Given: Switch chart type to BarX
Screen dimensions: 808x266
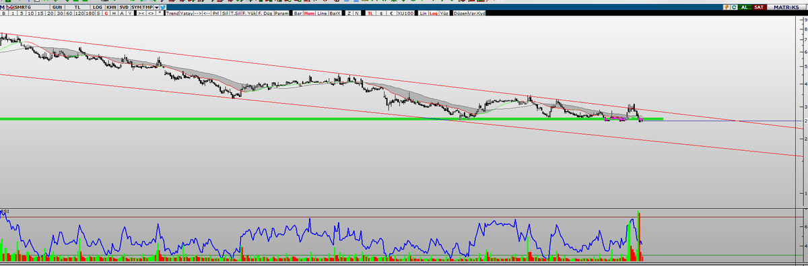Looking at the screenshot, I should (335, 13).
